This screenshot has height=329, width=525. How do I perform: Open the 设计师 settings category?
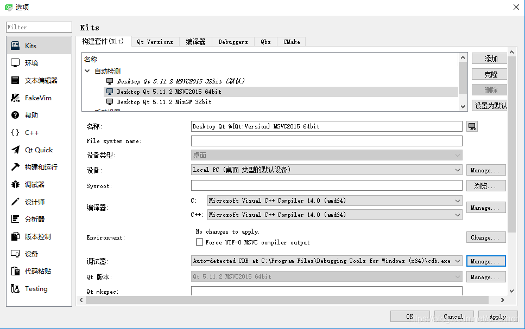click(x=39, y=202)
